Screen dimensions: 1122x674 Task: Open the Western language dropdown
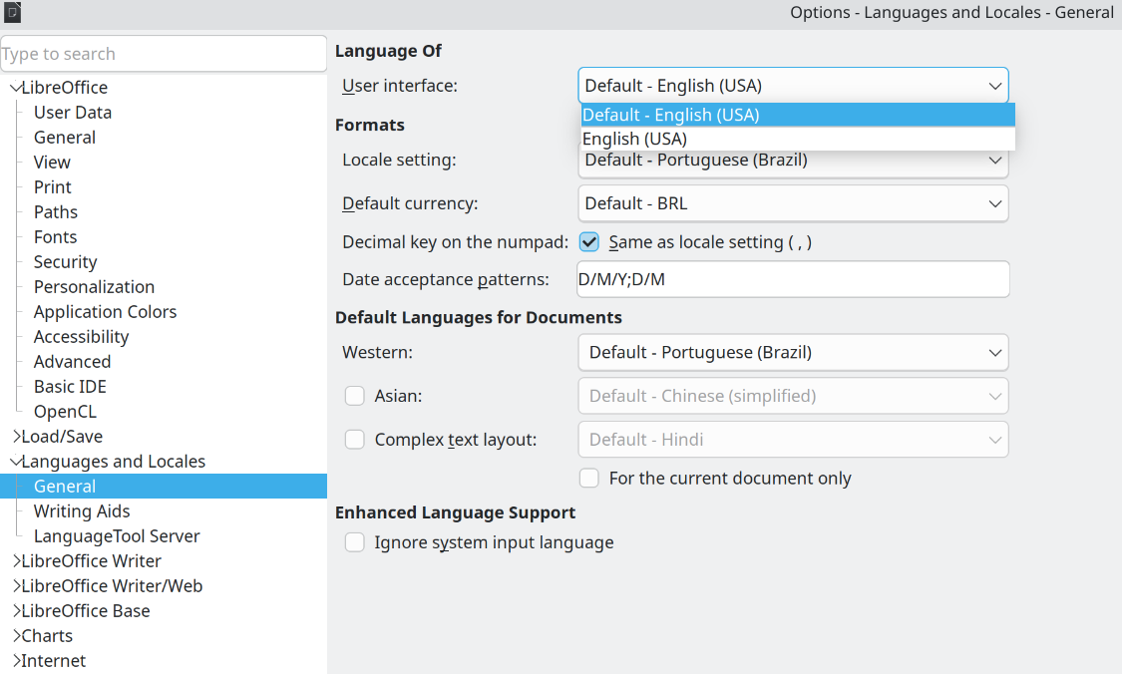click(793, 353)
